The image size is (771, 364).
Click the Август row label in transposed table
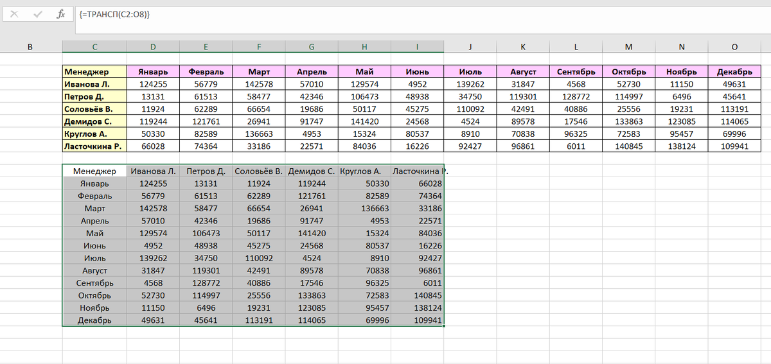[x=94, y=270]
